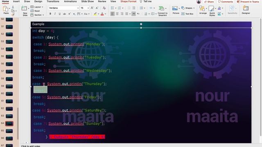Open Change Case Aa menu
This screenshot has height=147, width=262.
tap(86, 14)
